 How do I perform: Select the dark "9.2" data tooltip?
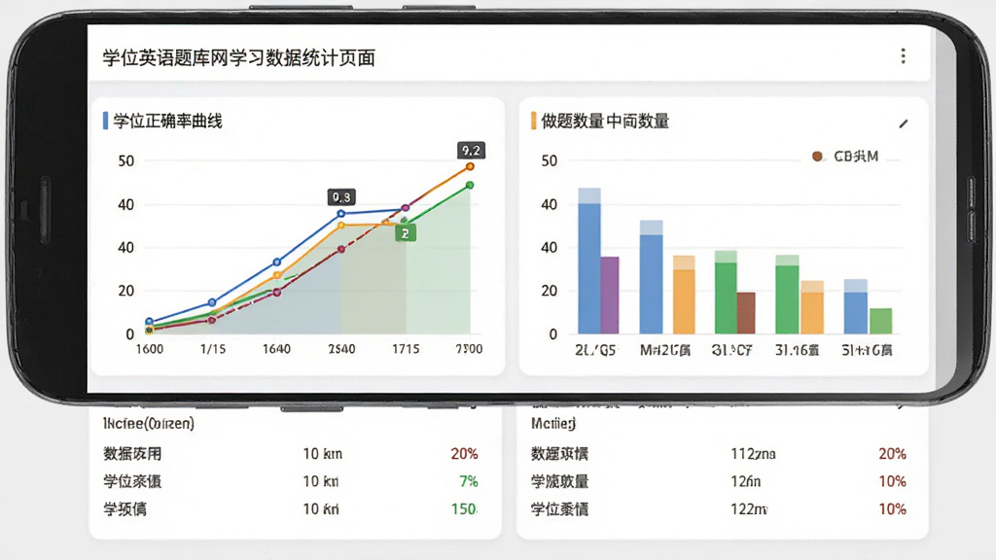pyautogui.click(x=472, y=151)
